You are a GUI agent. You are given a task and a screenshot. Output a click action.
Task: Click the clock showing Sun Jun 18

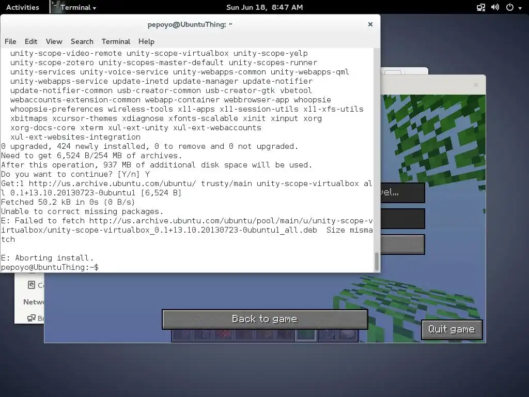[x=264, y=7]
